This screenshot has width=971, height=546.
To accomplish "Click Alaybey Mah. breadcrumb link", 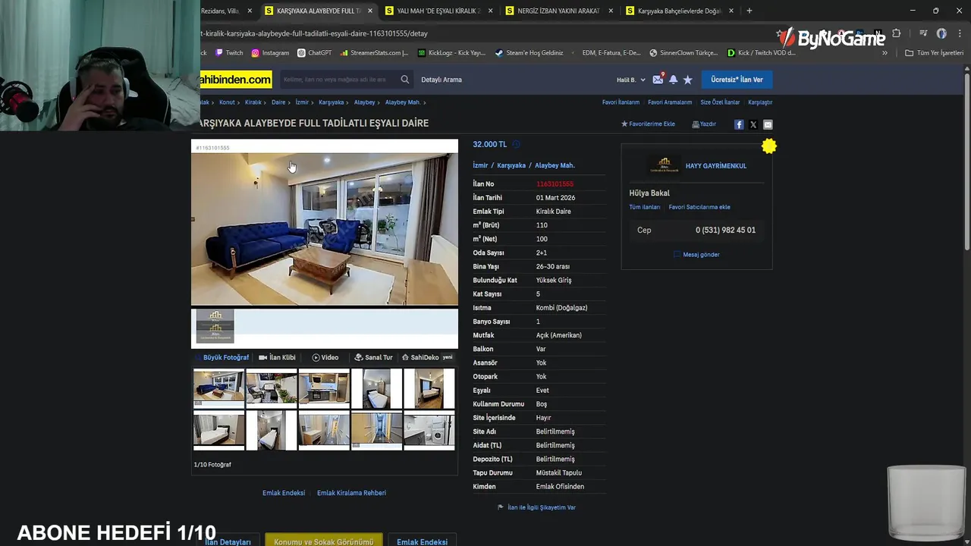I will click(403, 102).
